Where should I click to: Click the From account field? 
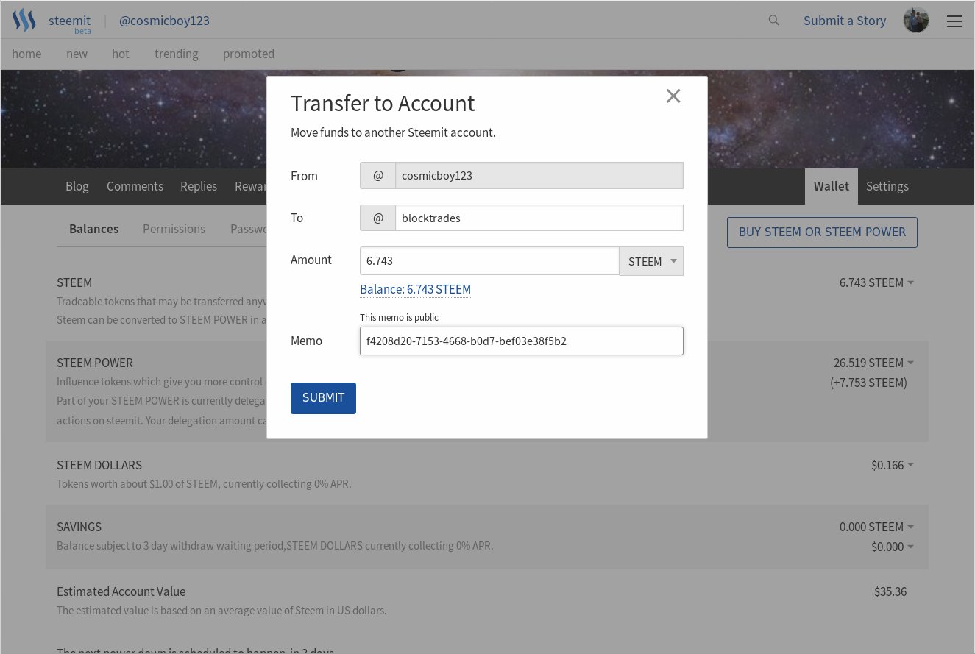pyautogui.click(x=539, y=176)
